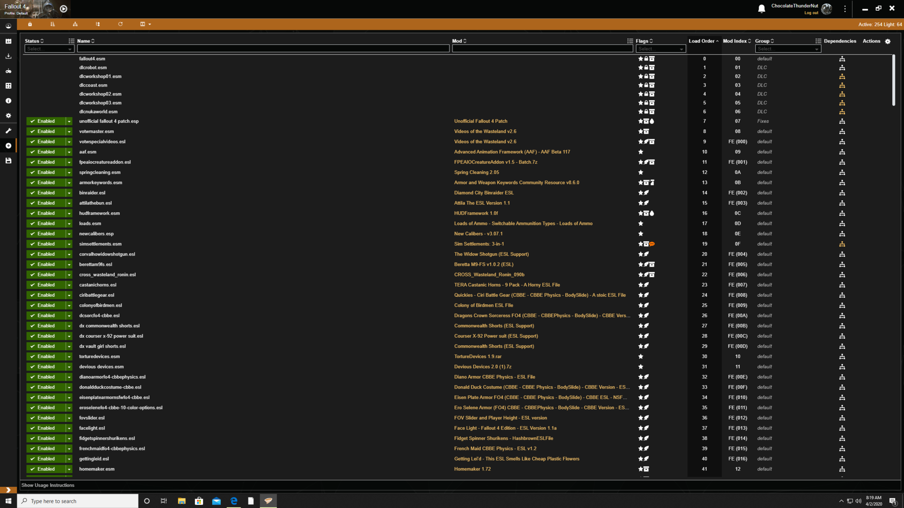
Task: Sort by the Mod Index column header
Action: 737,41
